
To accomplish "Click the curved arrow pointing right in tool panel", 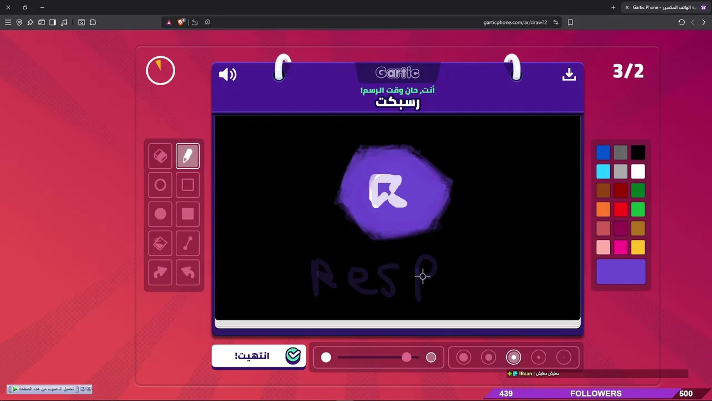I will click(160, 272).
